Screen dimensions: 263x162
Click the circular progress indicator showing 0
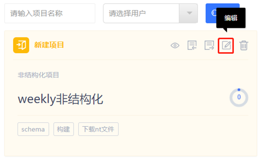239,98
